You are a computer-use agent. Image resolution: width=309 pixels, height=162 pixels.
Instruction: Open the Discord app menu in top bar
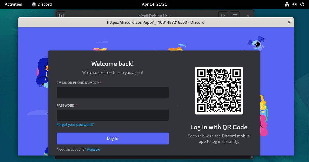(x=42, y=4)
